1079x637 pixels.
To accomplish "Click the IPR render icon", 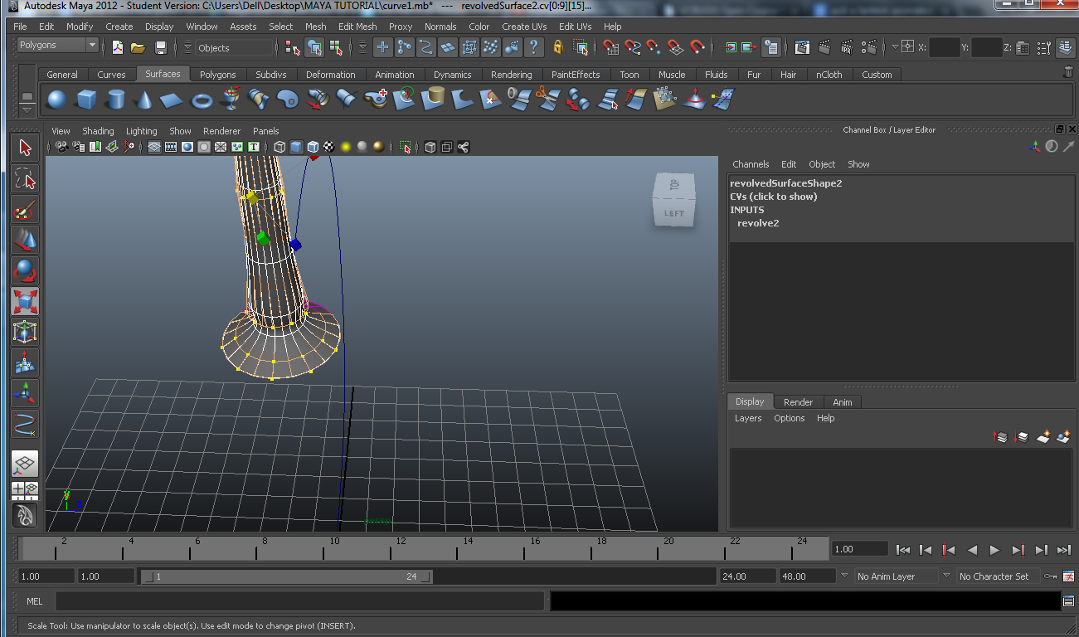I will click(847, 47).
